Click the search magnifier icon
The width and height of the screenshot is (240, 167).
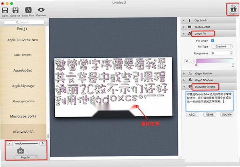[17, 22]
